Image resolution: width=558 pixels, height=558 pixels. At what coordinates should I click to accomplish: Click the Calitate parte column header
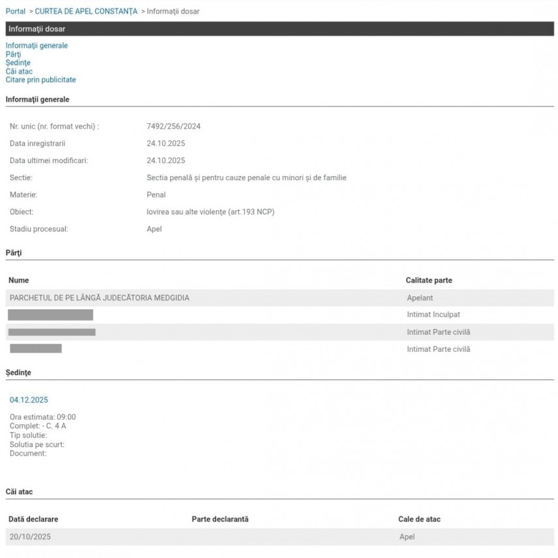point(429,280)
